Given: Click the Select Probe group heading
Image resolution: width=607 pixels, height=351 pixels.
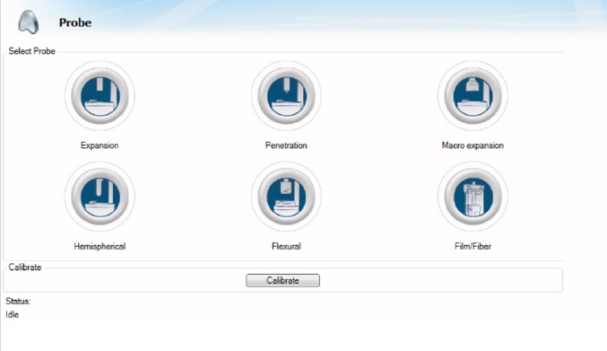Looking at the screenshot, I should [x=31, y=51].
